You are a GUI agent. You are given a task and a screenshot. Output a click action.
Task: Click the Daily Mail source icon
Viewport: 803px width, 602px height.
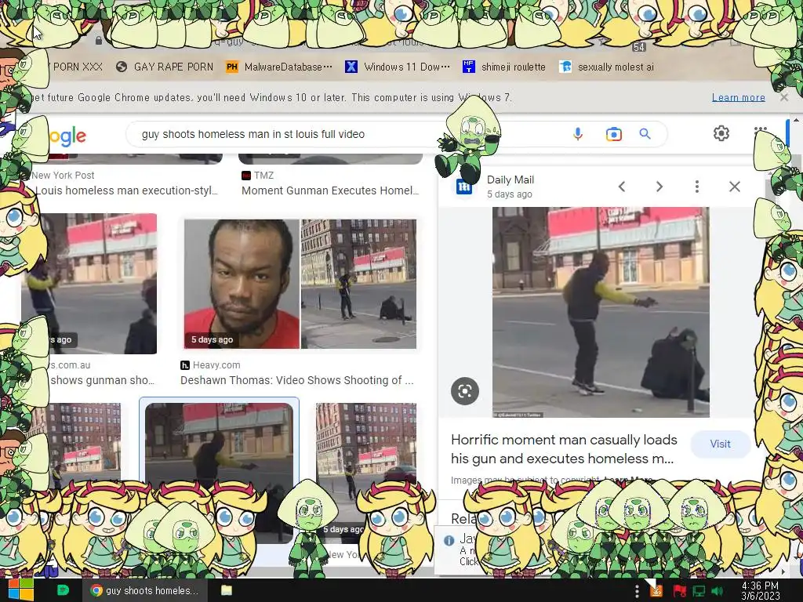coord(464,187)
